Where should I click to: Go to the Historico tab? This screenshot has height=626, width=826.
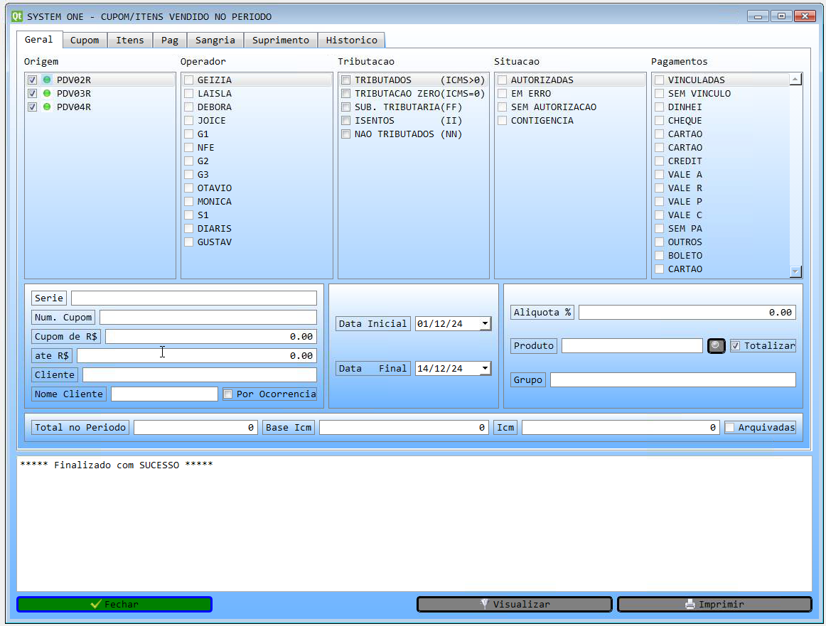[351, 41]
